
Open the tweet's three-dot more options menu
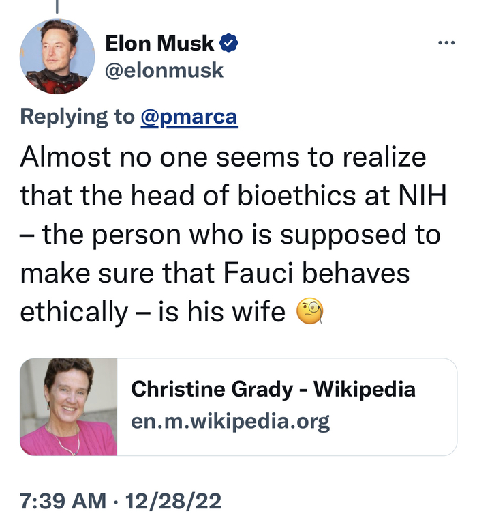click(446, 43)
